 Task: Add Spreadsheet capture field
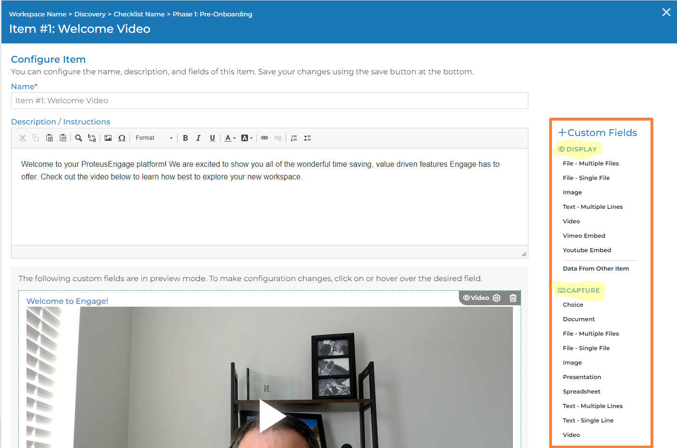click(x=581, y=392)
